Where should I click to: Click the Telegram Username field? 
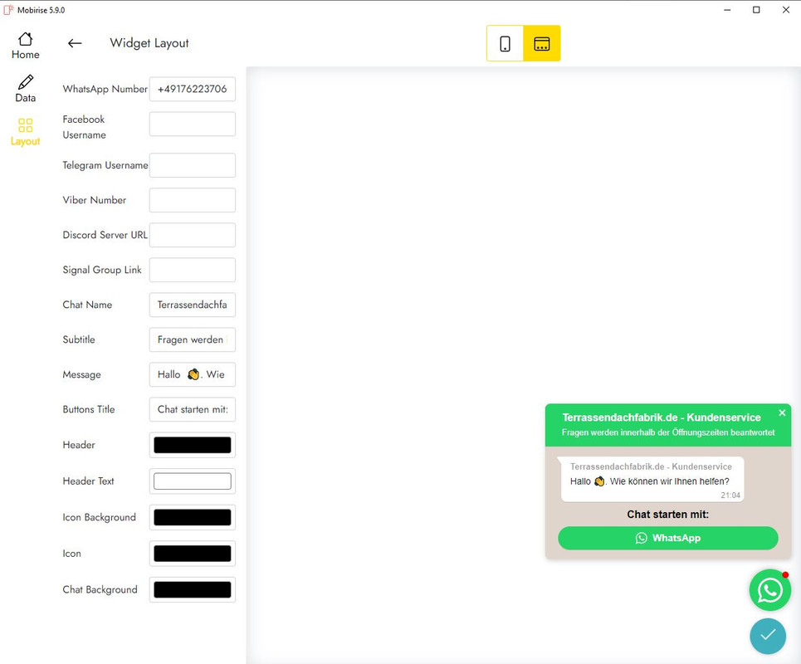[192, 165]
